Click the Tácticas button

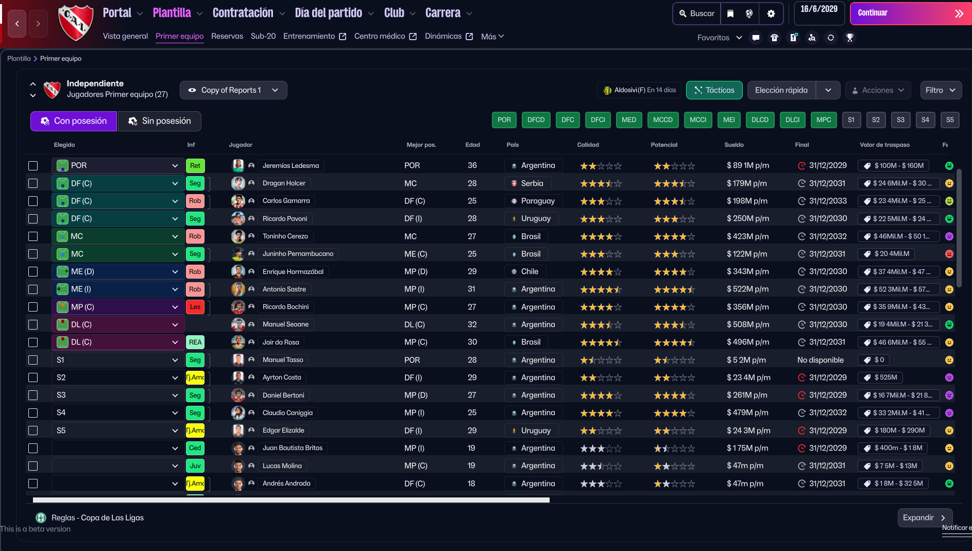(x=714, y=90)
